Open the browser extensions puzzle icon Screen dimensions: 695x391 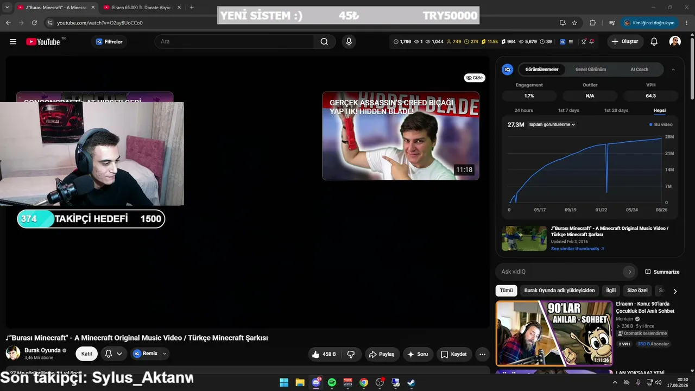592,23
